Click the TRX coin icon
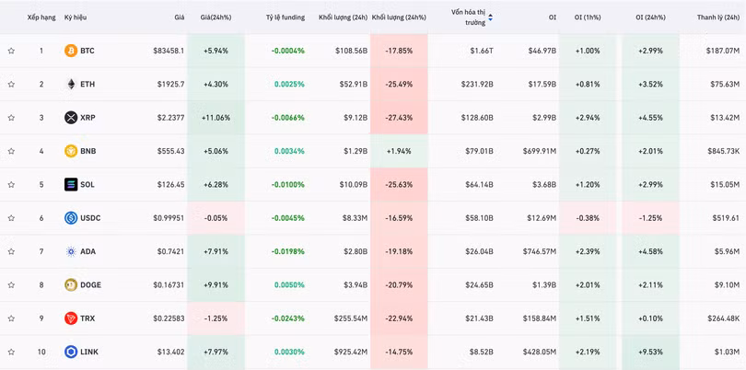The height and width of the screenshot is (370, 746). [x=71, y=318]
